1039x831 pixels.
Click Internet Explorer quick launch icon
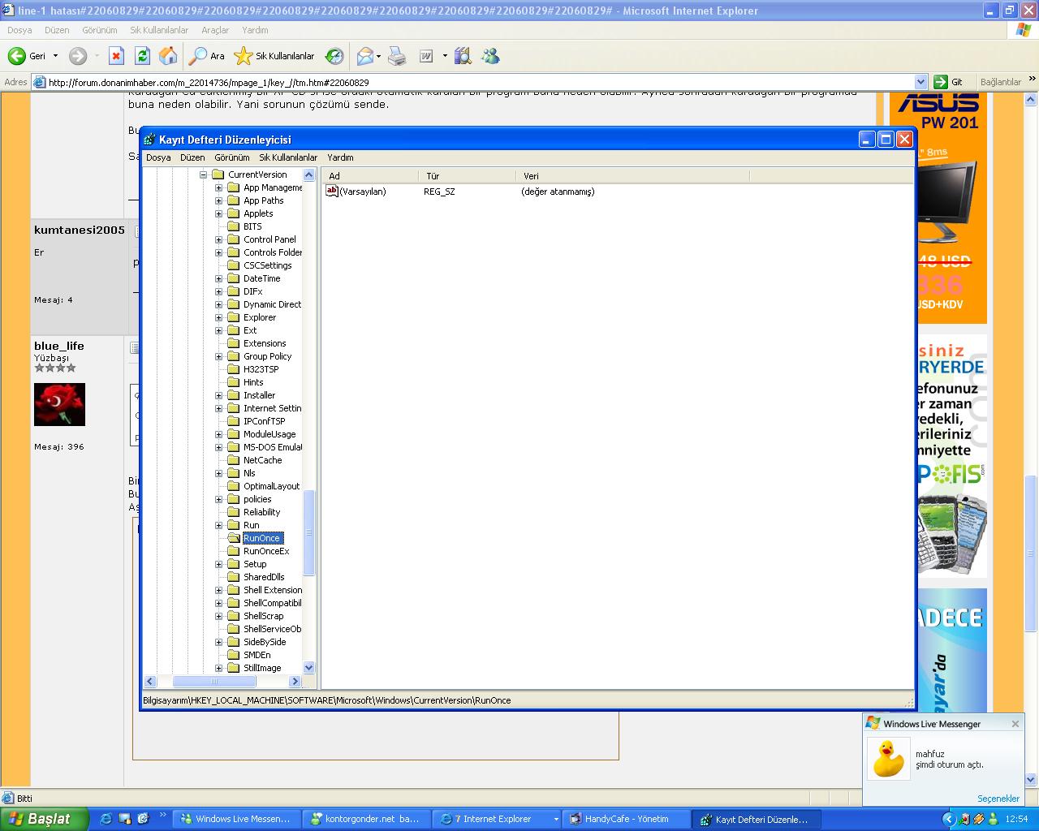point(106,819)
